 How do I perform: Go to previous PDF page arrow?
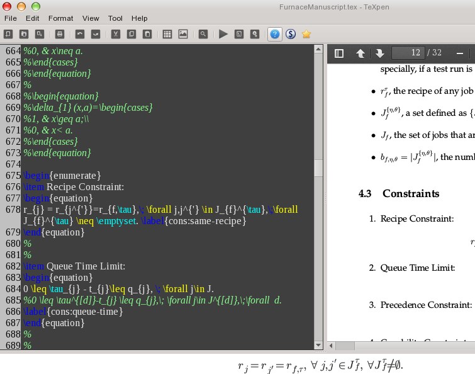[x=360, y=54]
